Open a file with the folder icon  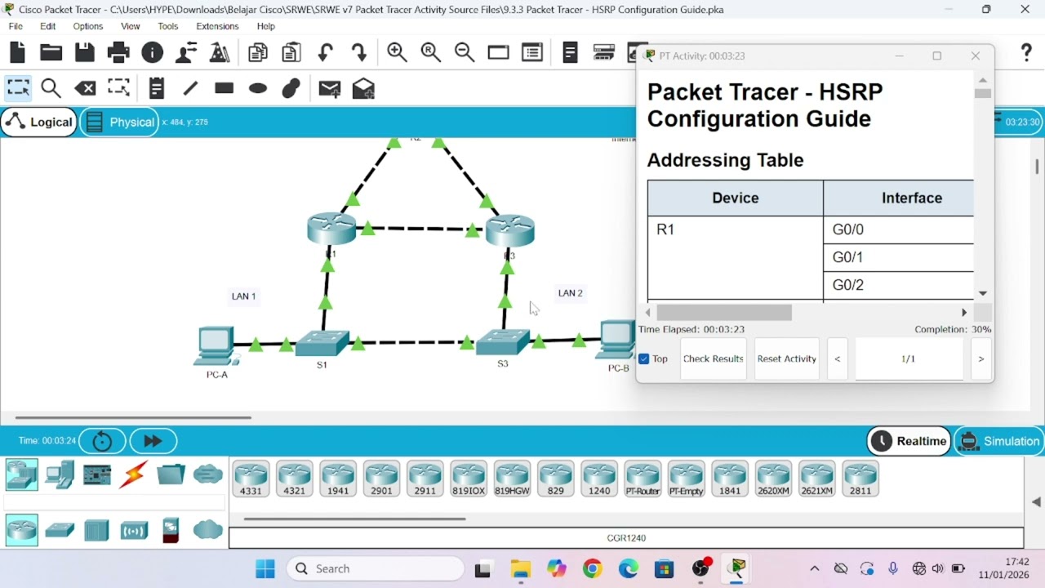click(51, 53)
